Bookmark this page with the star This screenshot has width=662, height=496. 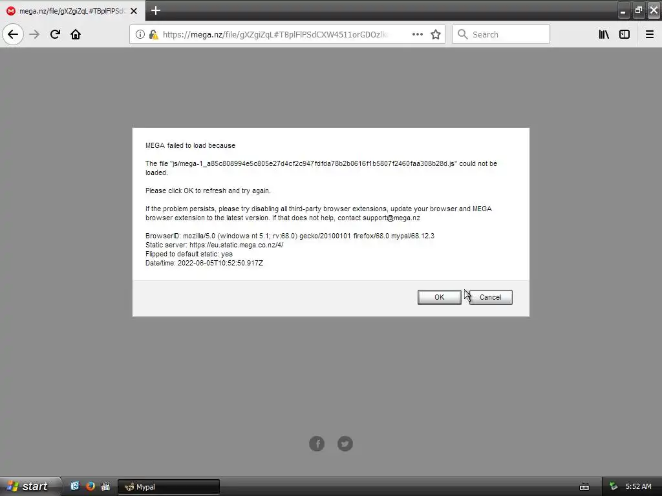tap(436, 34)
